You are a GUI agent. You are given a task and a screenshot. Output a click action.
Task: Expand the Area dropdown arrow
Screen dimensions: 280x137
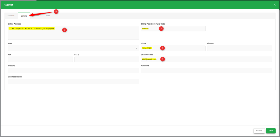pos(137,48)
